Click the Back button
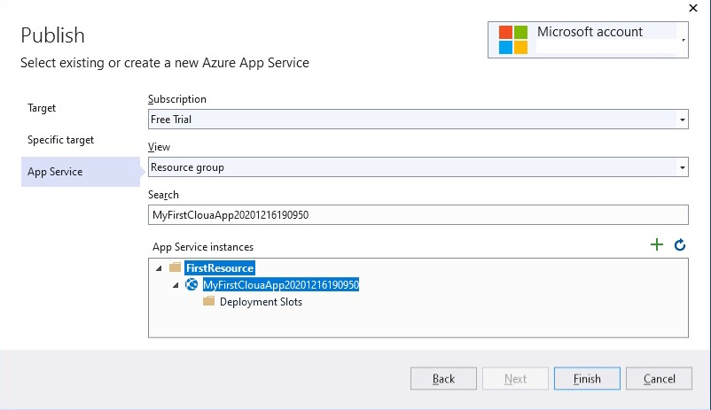The image size is (711, 410). pyautogui.click(x=443, y=379)
